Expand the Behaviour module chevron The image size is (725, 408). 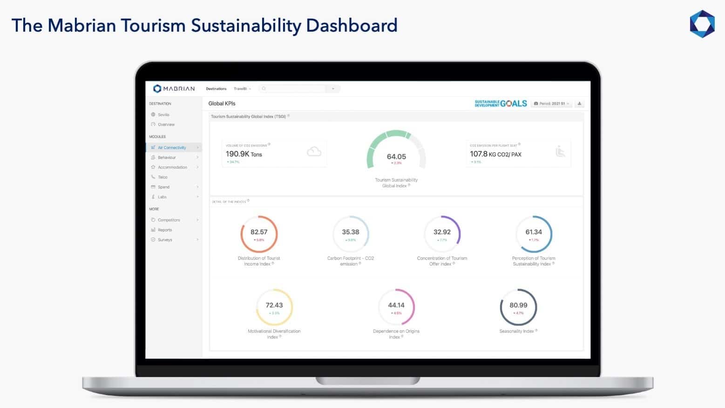(197, 157)
